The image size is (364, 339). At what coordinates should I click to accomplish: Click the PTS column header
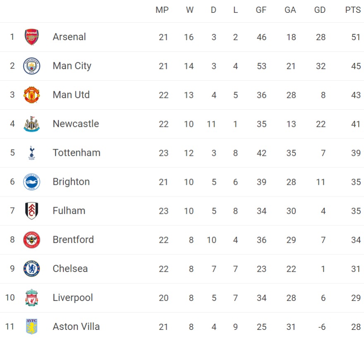tap(353, 10)
